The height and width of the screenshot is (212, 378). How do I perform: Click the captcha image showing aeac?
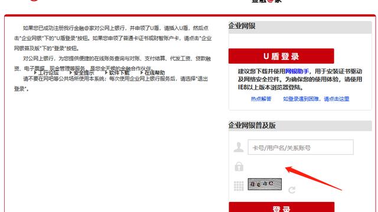pyautogui.click(x=265, y=184)
